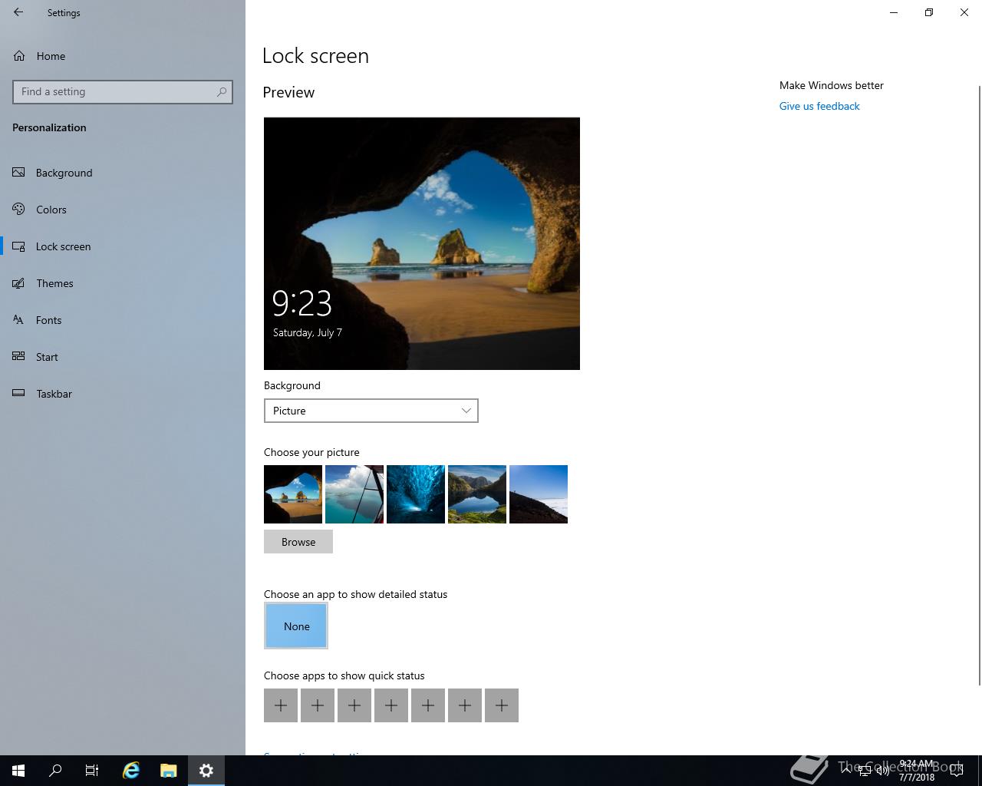Screen dimensions: 982x786
Task: Click the Find a setting search box
Action: [123, 91]
